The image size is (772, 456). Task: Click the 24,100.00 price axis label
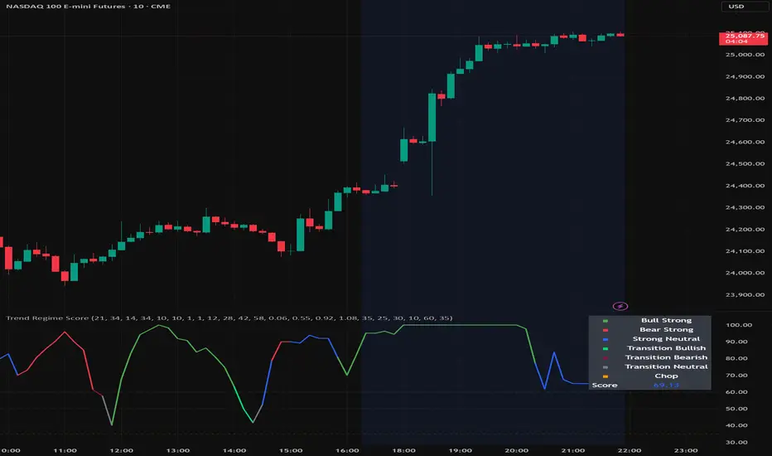click(x=745, y=251)
